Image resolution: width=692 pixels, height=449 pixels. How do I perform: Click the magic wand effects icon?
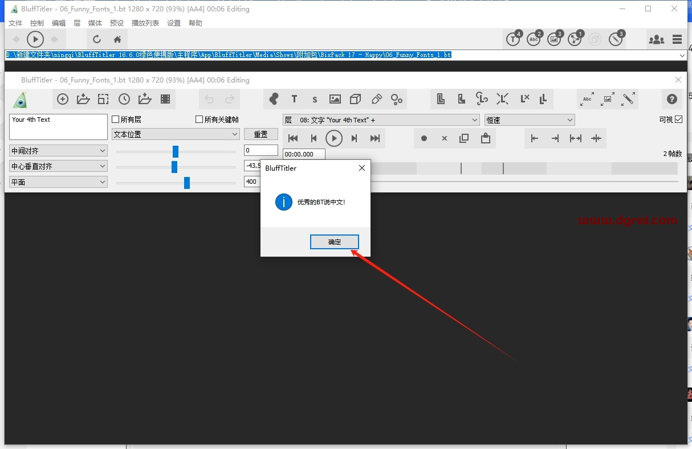(628, 99)
